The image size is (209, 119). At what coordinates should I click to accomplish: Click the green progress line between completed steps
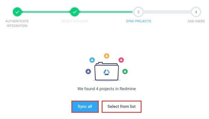[x=46, y=12]
